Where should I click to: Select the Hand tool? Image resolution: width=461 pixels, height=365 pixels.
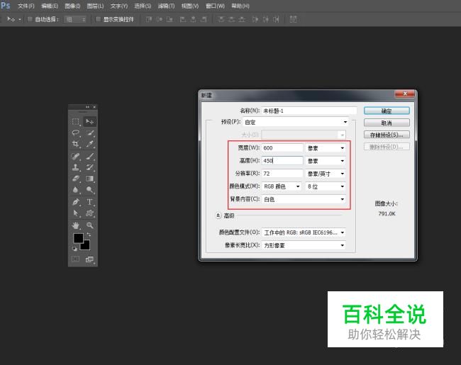click(75, 225)
